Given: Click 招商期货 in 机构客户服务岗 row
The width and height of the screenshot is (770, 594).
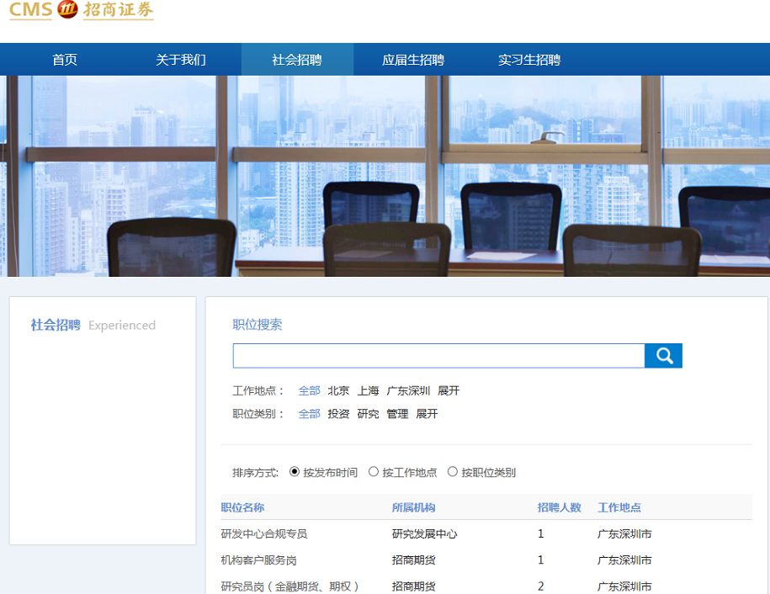Looking at the screenshot, I should click(413, 560).
